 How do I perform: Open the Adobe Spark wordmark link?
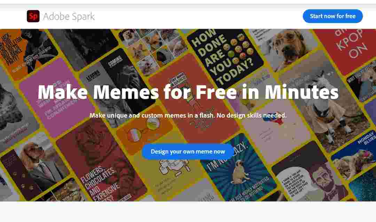[69, 16]
